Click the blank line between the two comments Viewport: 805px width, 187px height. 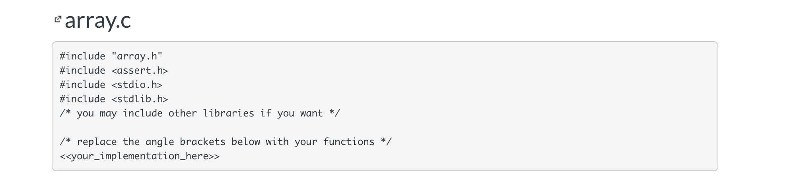pyautogui.click(x=385, y=128)
